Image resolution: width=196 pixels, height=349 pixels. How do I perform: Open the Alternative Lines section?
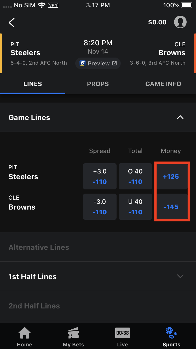[x=39, y=247]
